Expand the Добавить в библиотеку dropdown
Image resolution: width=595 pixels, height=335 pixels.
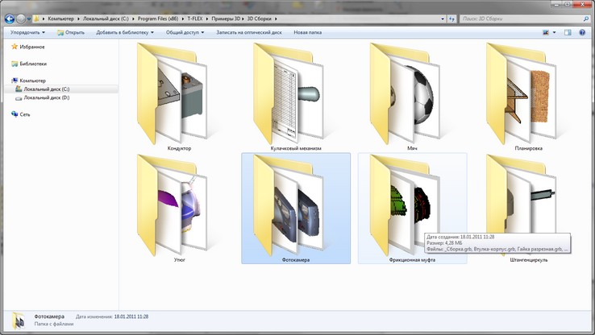tap(124, 32)
